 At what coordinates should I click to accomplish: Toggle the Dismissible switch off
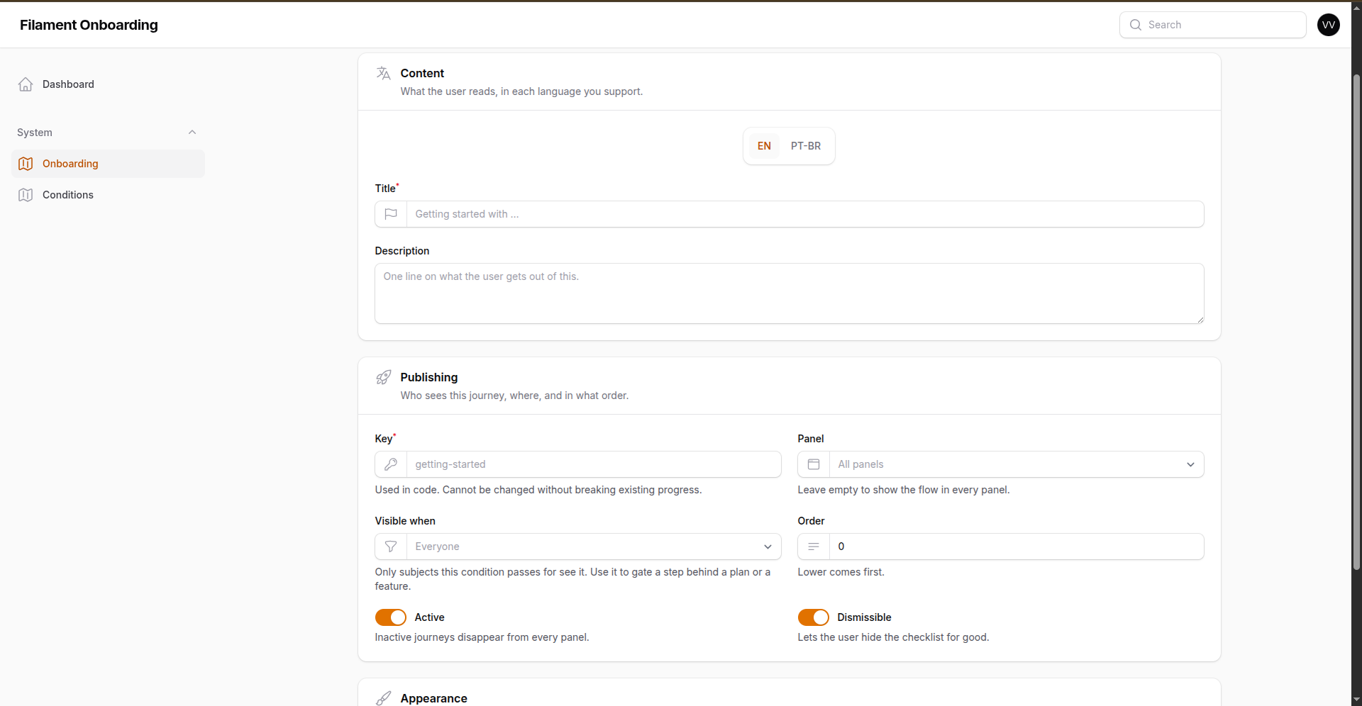tap(814, 617)
